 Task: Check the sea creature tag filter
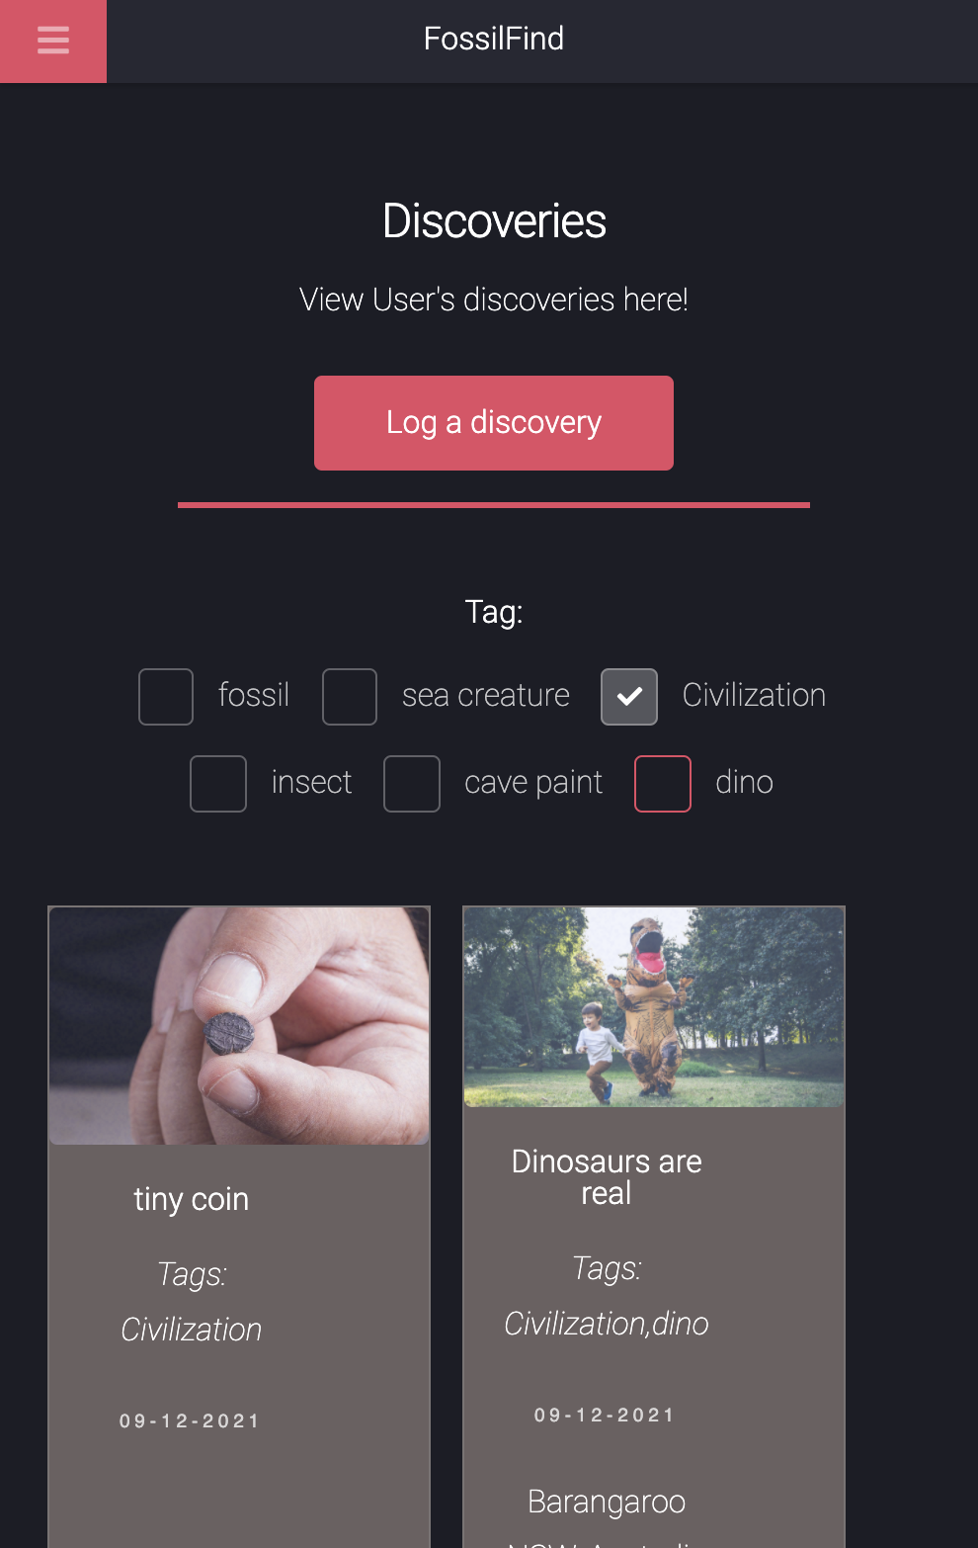point(350,697)
